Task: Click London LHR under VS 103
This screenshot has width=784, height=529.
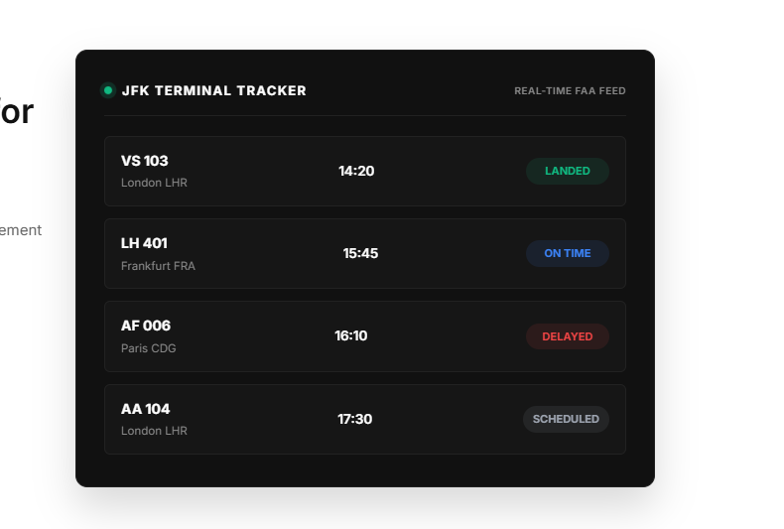Action: pyautogui.click(x=154, y=183)
